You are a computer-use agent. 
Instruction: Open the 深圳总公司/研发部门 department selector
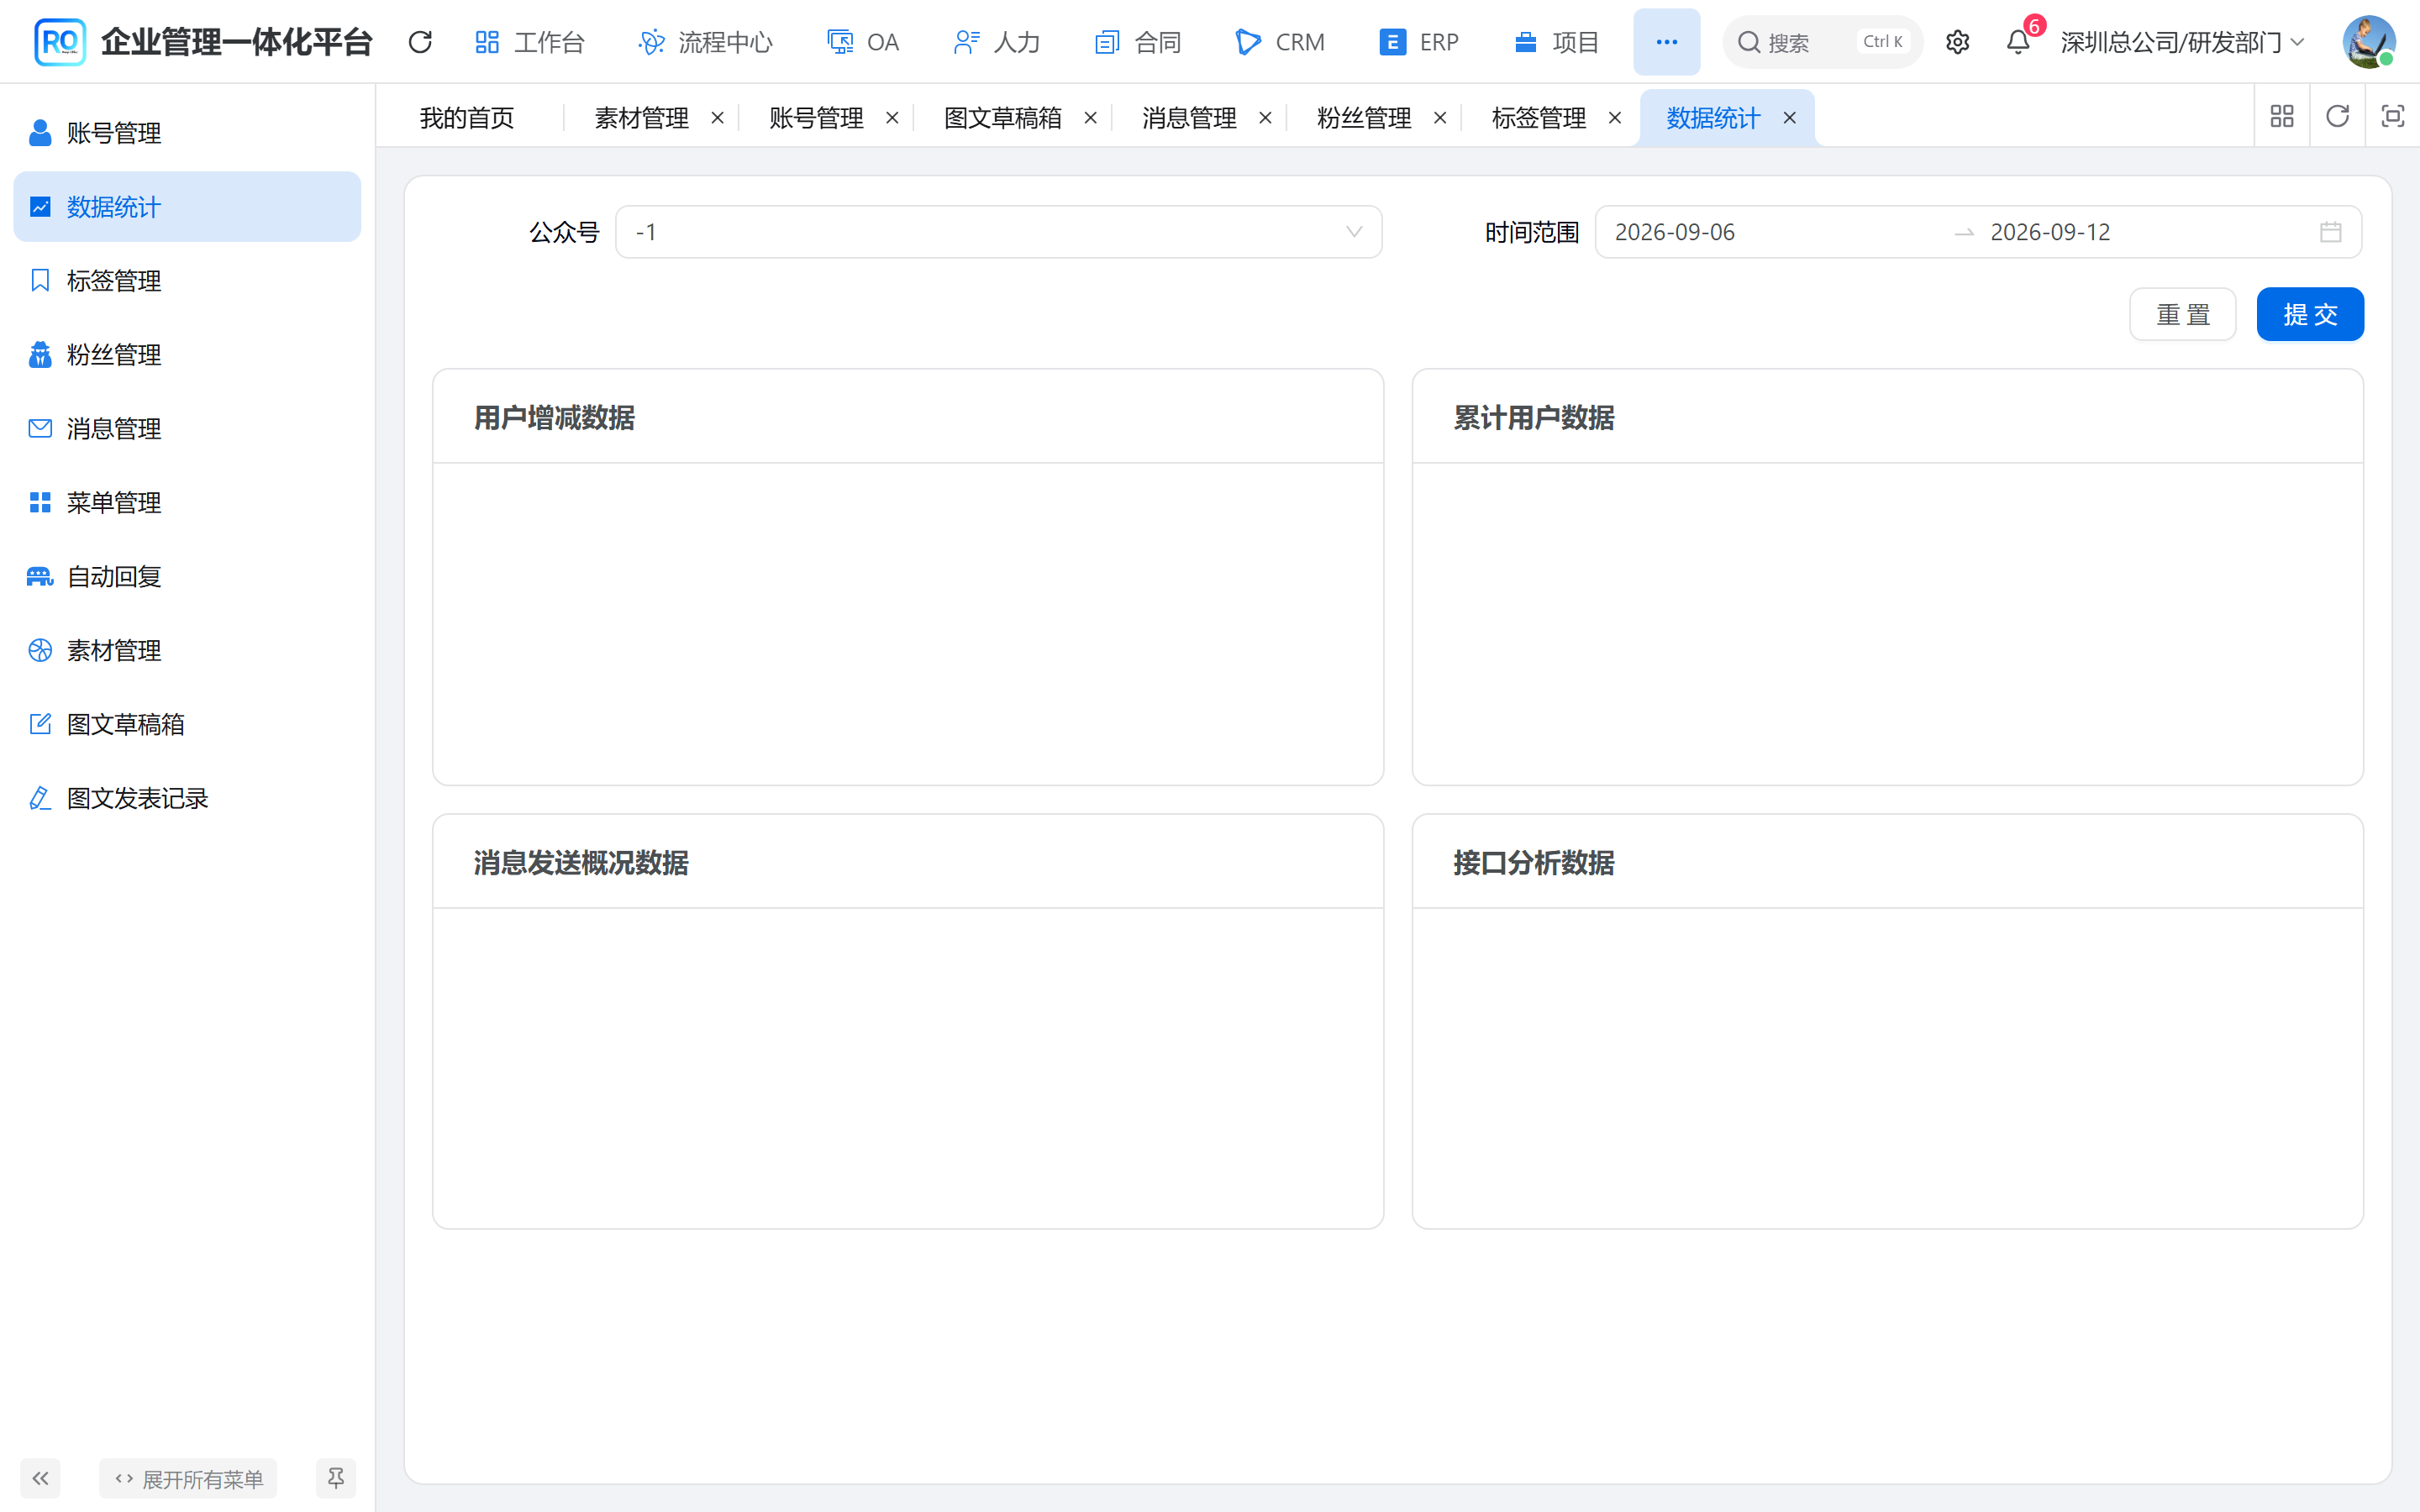(2182, 42)
